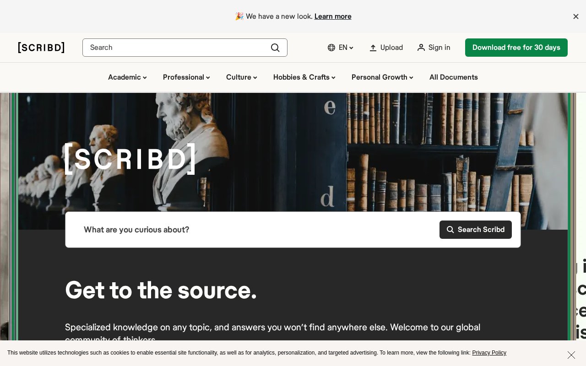
Task: Click Sign in
Action: pyautogui.click(x=434, y=48)
